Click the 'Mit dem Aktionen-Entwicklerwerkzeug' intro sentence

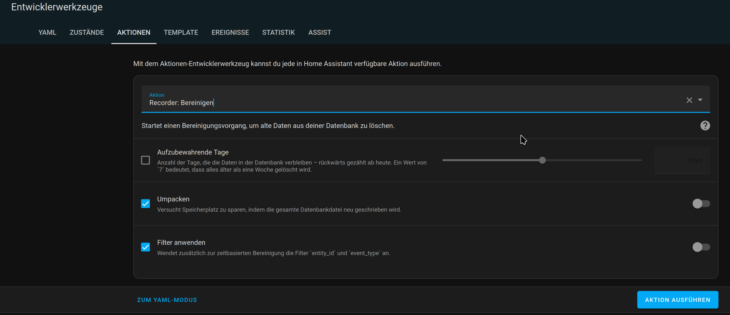[287, 64]
